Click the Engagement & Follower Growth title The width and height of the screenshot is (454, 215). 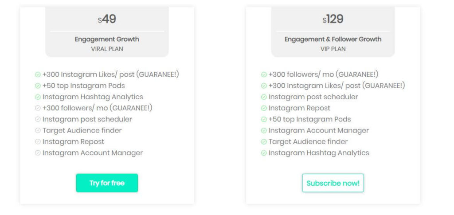(x=333, y=39)
